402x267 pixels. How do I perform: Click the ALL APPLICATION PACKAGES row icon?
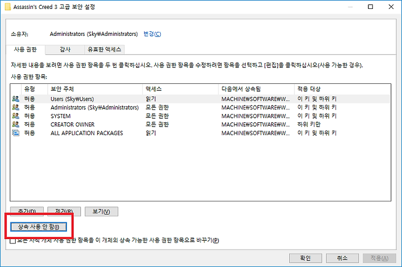[16, 133]
